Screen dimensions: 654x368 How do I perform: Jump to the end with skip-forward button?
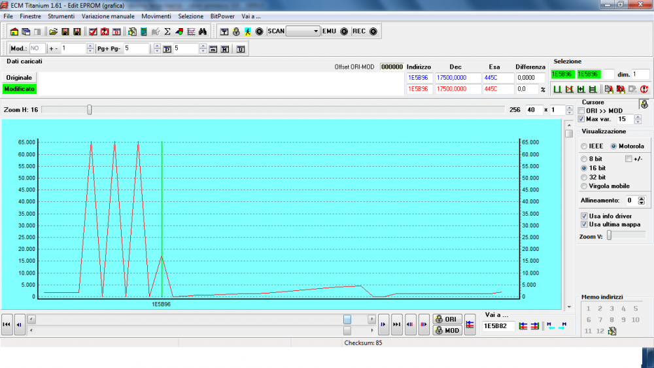pos(397,324)
